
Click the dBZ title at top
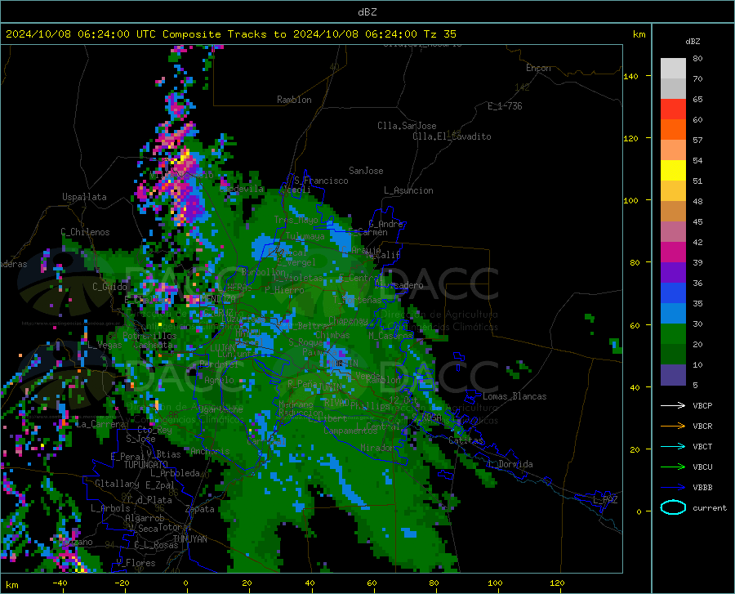click(x=367, y=12)
